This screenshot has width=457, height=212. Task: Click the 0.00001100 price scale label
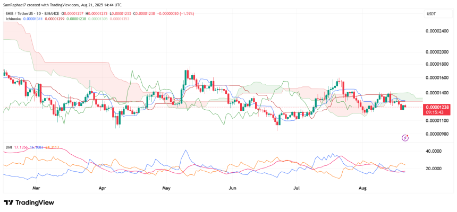(x=440, y=120)
